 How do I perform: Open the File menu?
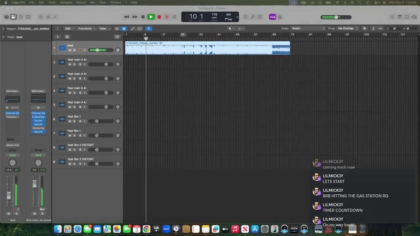pyautogui.click(x=32, y=2)
